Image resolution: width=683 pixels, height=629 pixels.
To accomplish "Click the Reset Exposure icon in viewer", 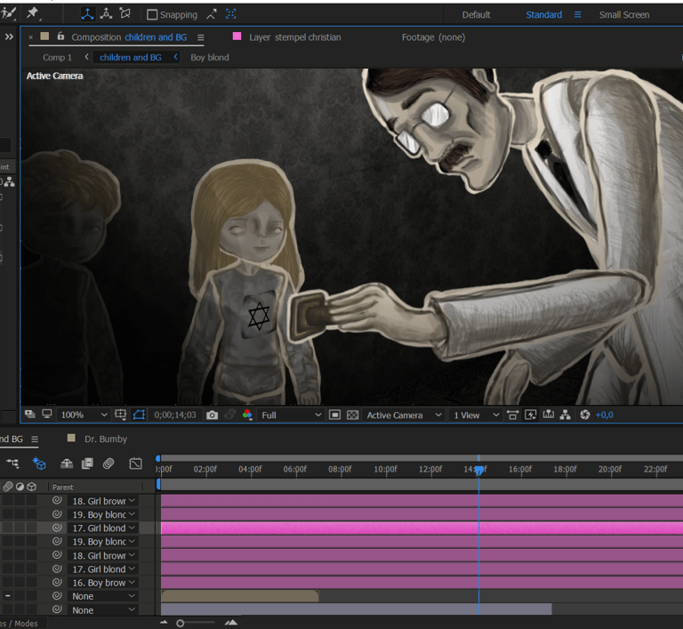I will [x=584, y=415].
